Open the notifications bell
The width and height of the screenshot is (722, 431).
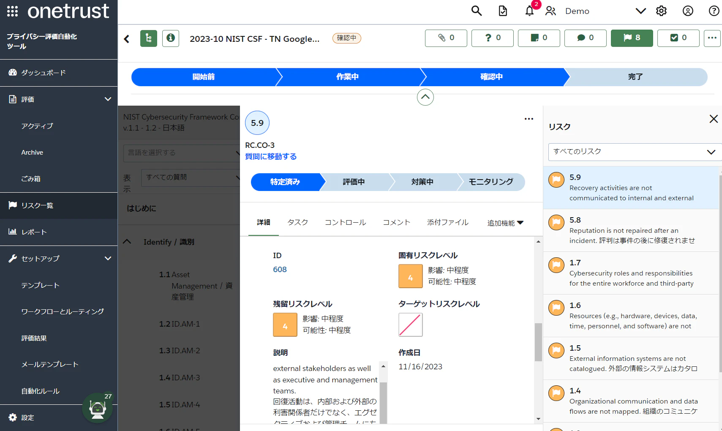530,11
